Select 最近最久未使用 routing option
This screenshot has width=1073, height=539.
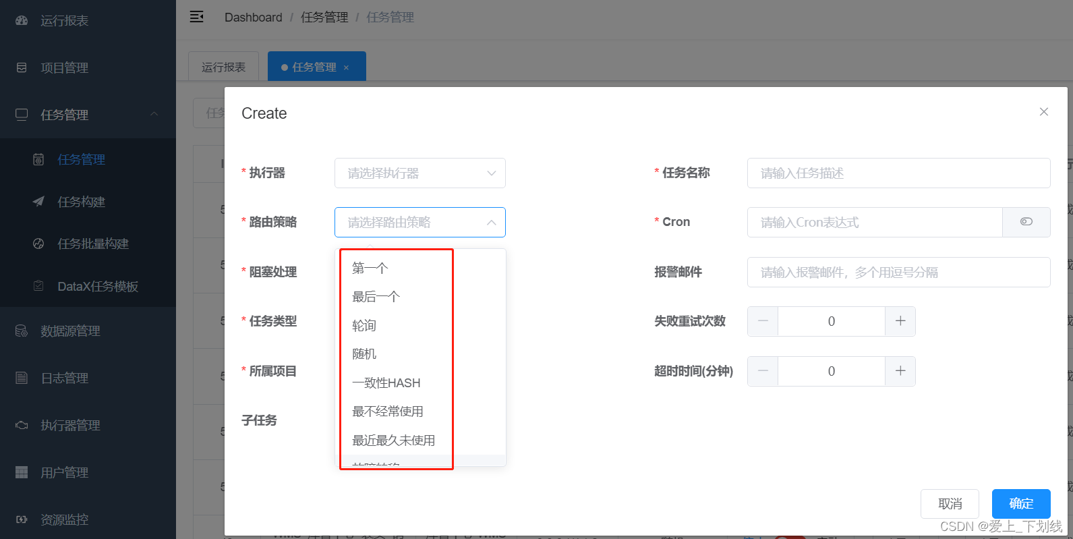point(421,440)
